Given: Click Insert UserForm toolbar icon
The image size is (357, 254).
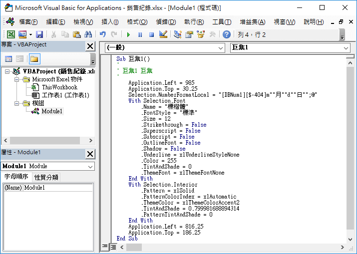Looking at the screenshot, I should click(x=22, y=34).
